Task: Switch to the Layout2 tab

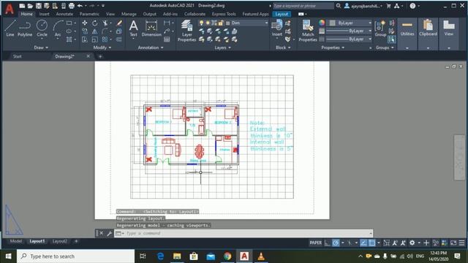Action: pyautogui.click(x=60, y=241)
